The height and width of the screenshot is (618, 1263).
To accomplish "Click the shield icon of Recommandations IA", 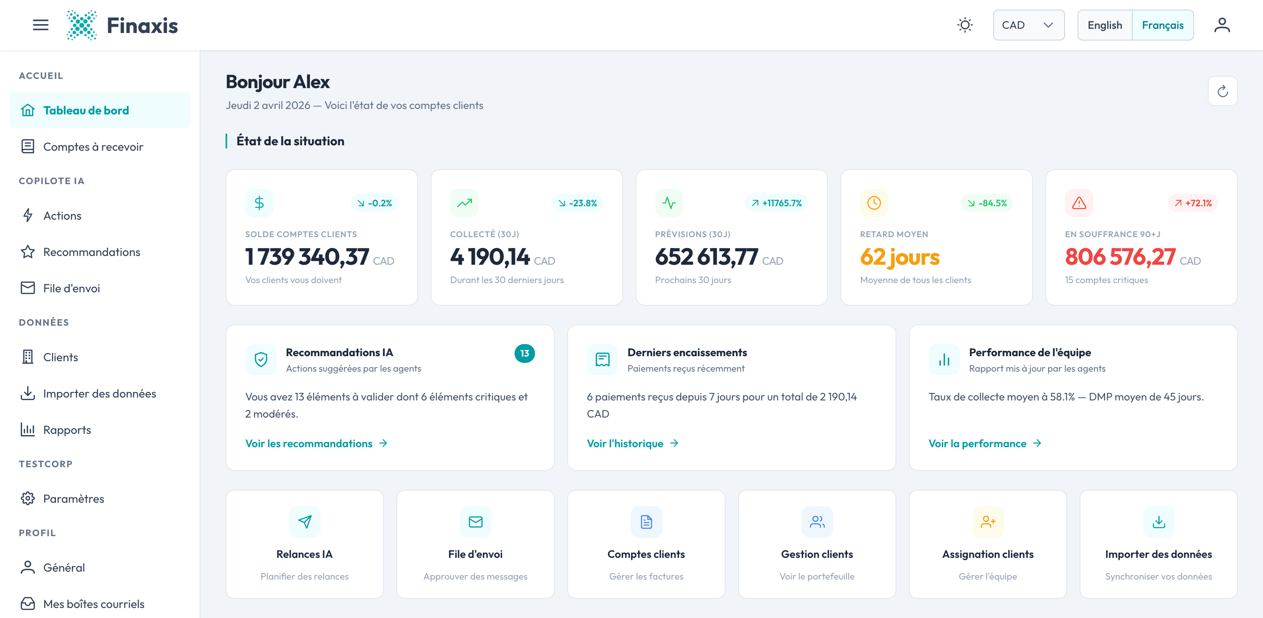I will pyautogui.click(x=261, y=360).
